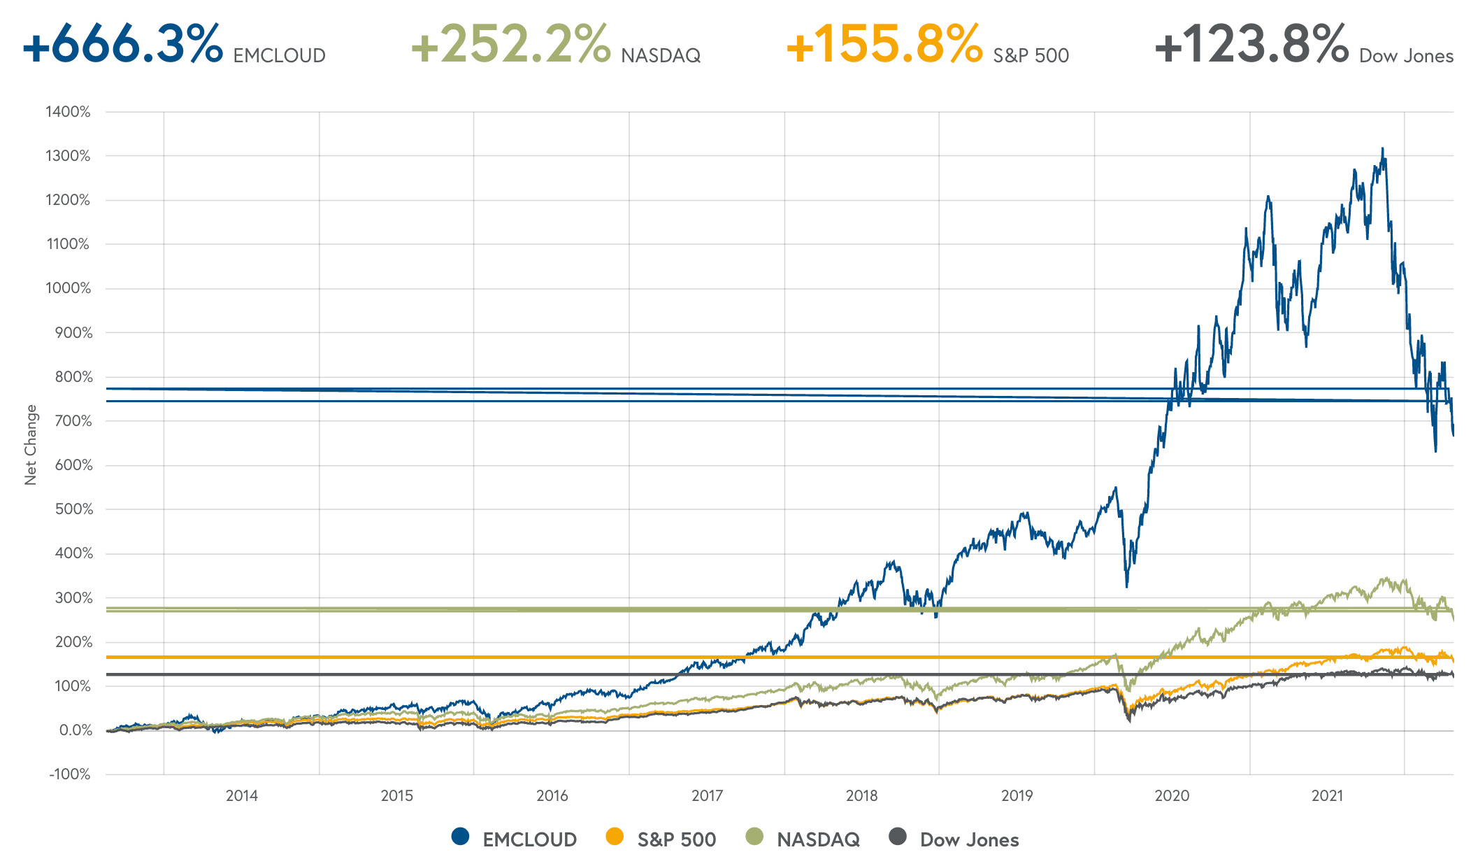Click the 2018 x-axis label
The height and width of the screenshot is (866, 1471).
[862, 796]
